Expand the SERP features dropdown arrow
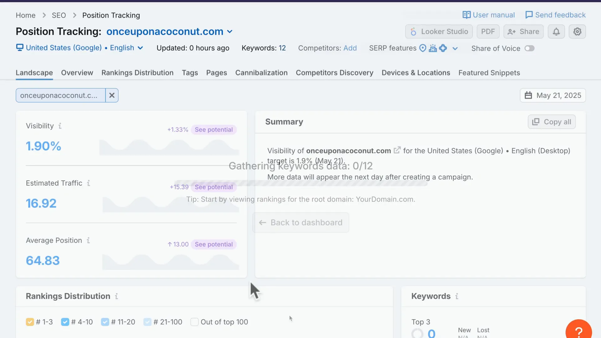The width and height of the screenshot is (601, 338). pyautogui.click(x=455, y=48)
